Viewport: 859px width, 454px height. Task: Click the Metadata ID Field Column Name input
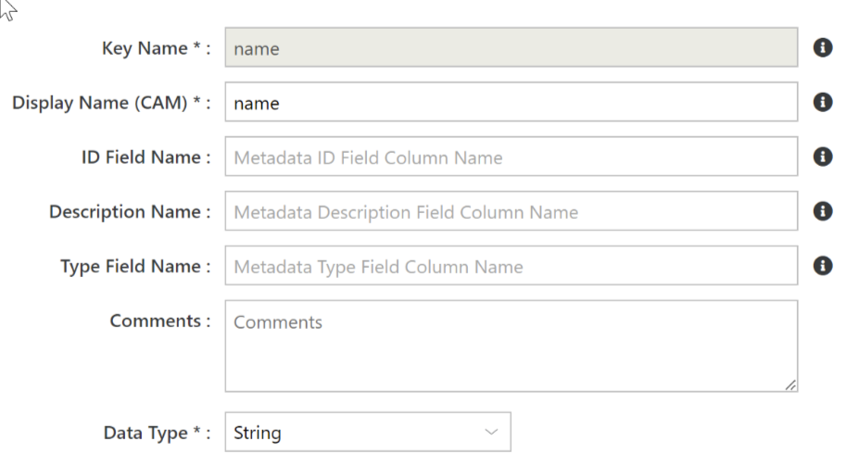click(x=512, y=157)
